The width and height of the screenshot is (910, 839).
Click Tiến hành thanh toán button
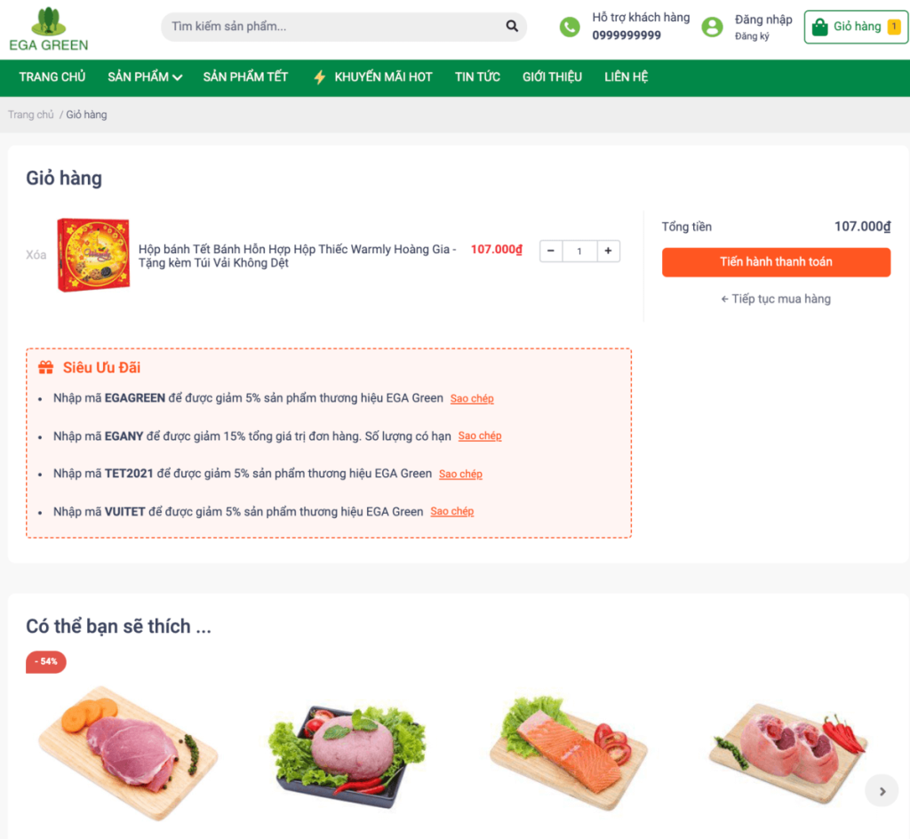point(776,262)
